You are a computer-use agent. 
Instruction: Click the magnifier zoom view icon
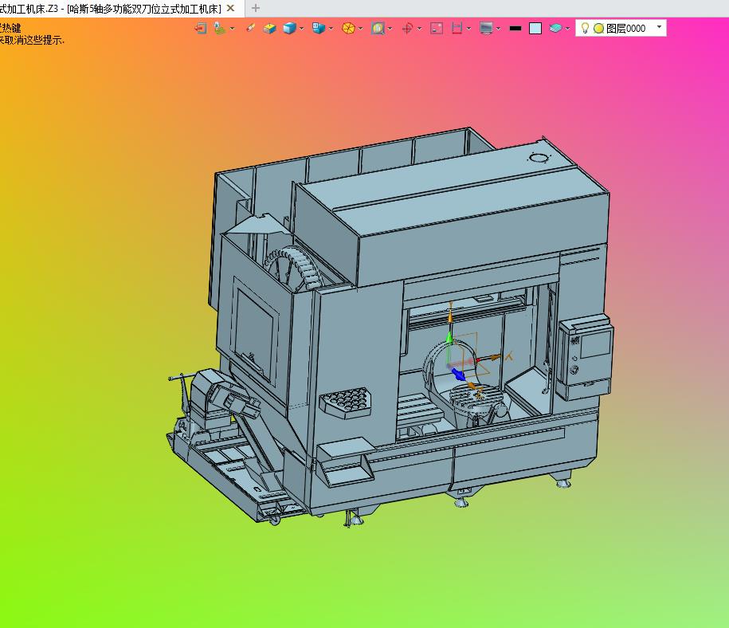pyautogui.click(x=378, y=29)
